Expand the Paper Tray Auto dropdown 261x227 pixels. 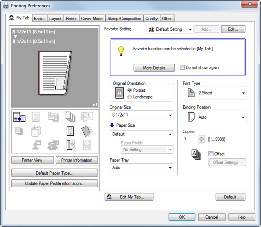[141, 168]
